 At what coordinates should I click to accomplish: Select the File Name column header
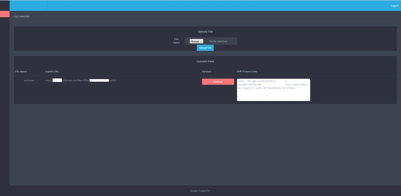[x=21, y=71]
